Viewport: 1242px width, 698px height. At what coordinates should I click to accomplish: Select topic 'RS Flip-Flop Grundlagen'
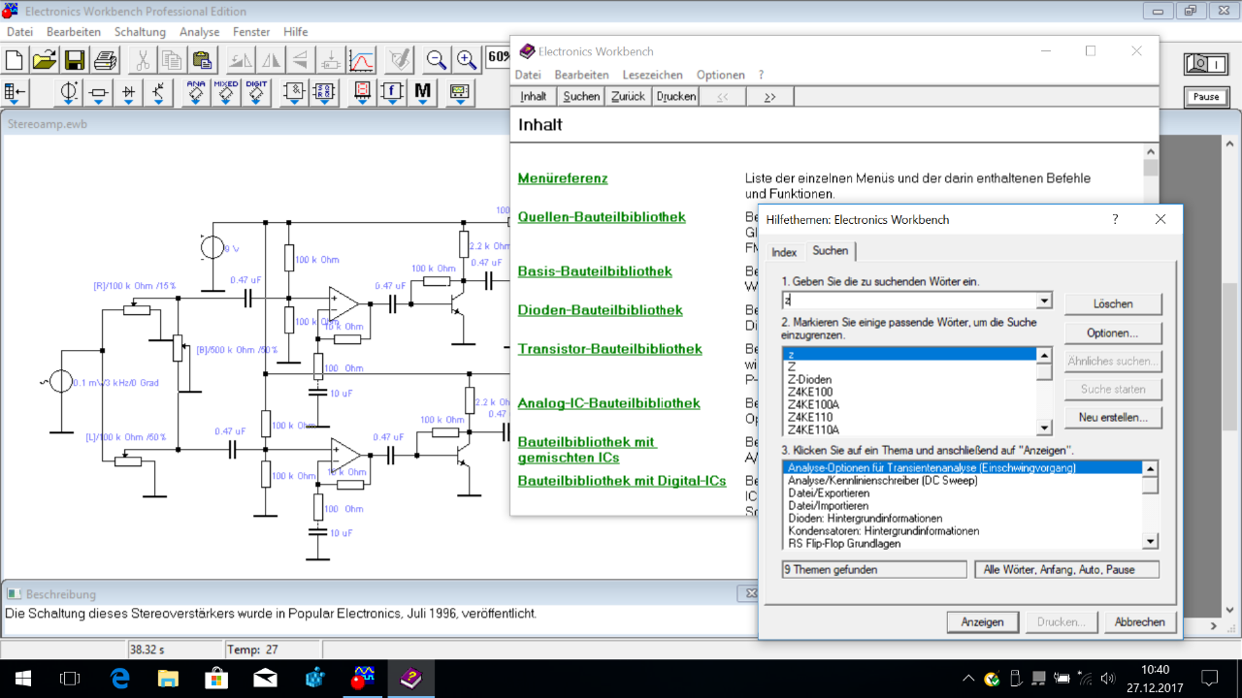coord(963,544)
